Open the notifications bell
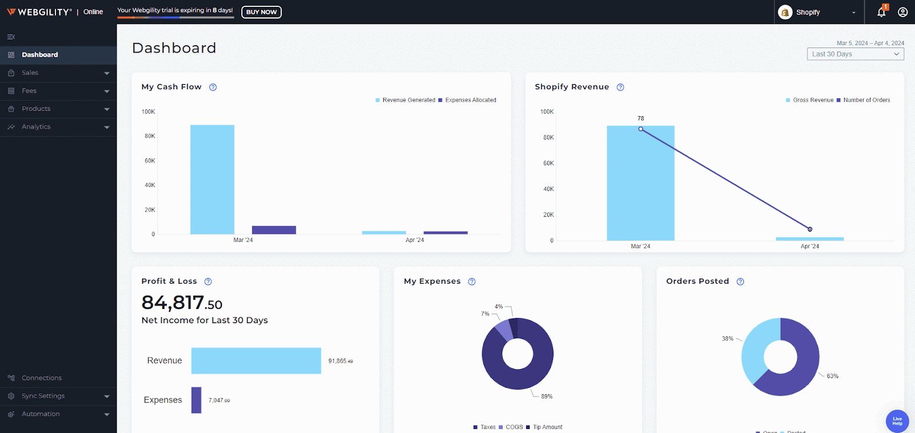This screenshot has width=915, height=433. click(881, 12)
